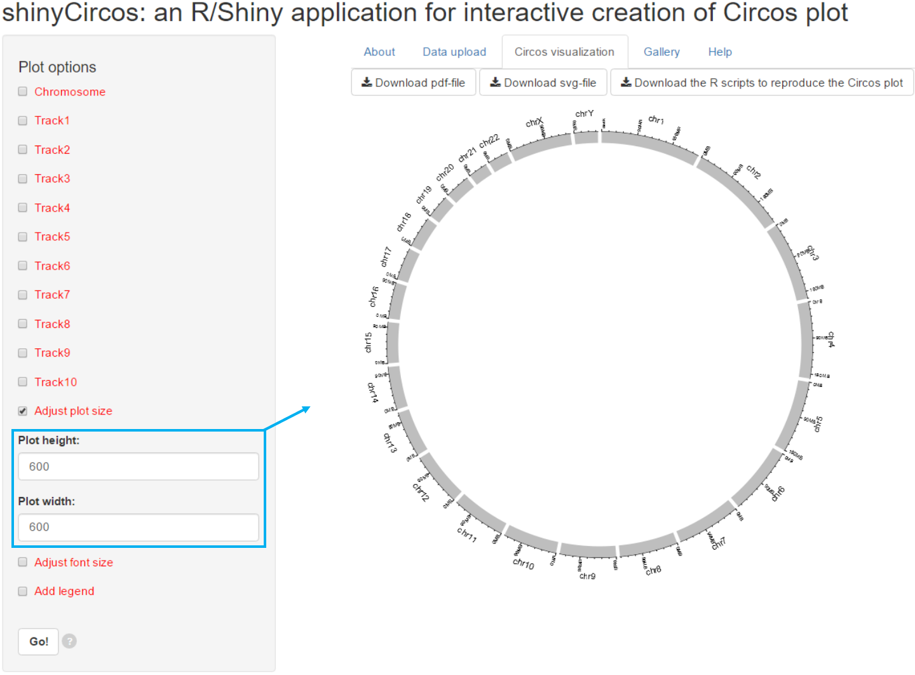Click the help question mark icon beside Go!
The image size is (915, 675).
click(x=70, y=641)
